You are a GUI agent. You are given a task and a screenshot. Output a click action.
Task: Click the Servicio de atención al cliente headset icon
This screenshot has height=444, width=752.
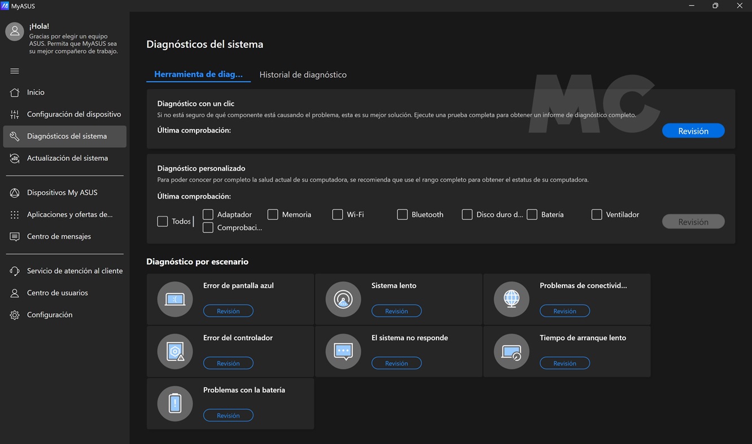coord(15,271)
